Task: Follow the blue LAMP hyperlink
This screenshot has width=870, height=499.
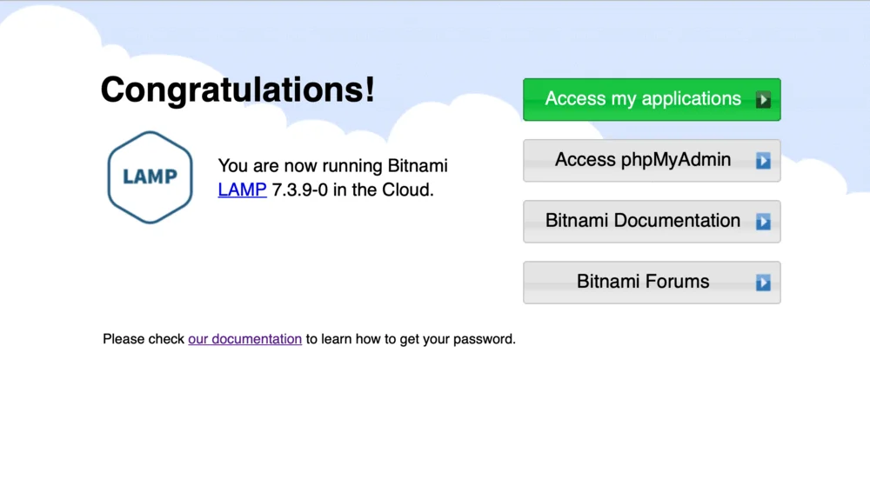Action: click(x=242, y=190)
